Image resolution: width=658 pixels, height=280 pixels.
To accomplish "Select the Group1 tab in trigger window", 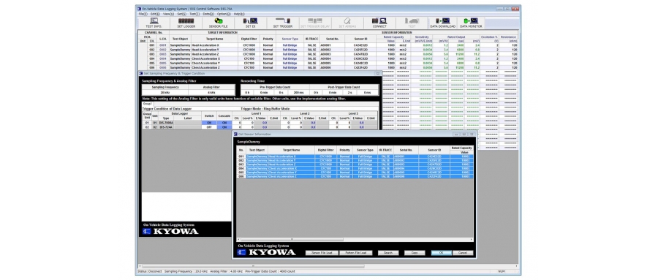I will (147, 103).
